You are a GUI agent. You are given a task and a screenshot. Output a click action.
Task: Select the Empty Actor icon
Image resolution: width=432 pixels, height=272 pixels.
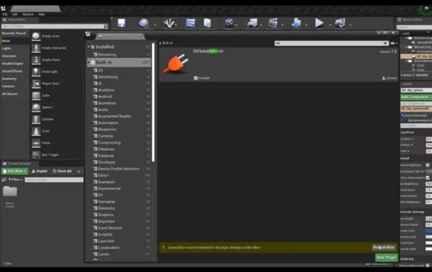(x=36, y=36)
